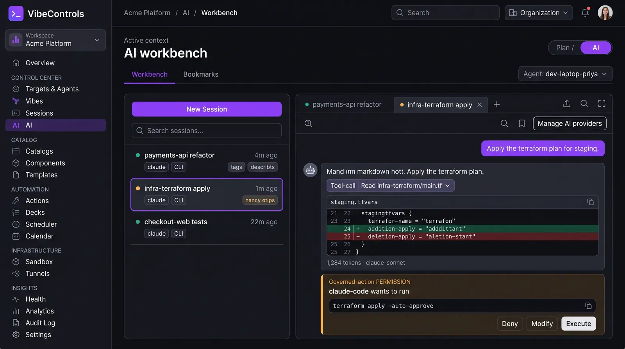Click the VibeControls logo icon
This screenshot has height=349, width=625.
(x=16, y=14)
